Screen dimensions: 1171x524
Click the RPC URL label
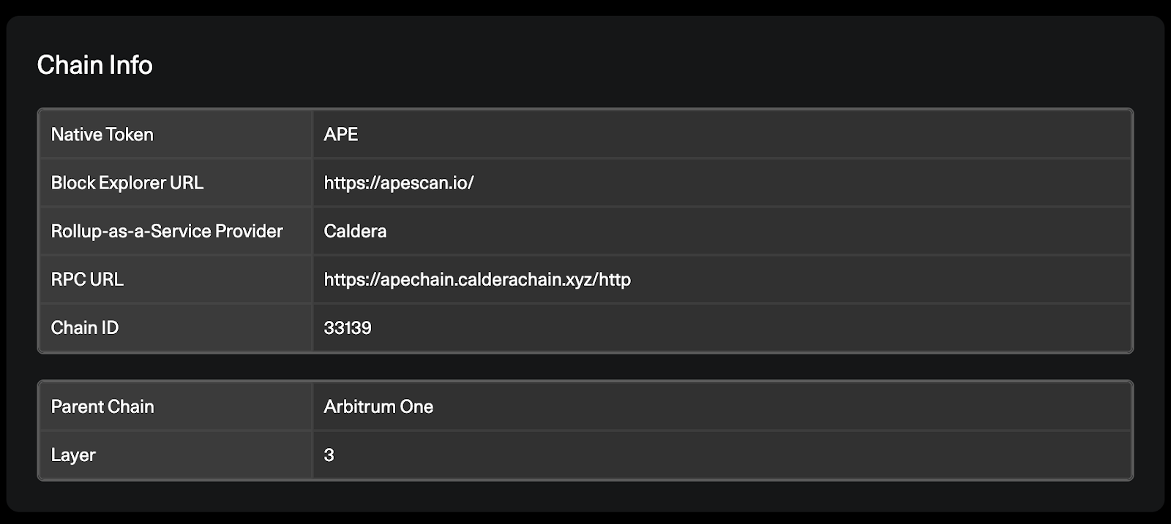pos(87,279)
